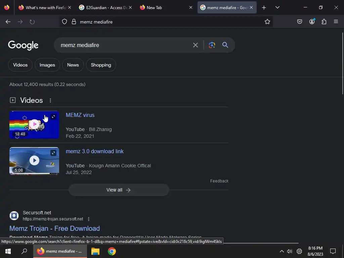Click the site security padlock icon

click(x=74, y=22)
